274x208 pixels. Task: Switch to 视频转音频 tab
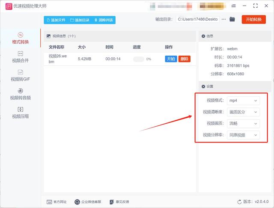tap(21, 94)
